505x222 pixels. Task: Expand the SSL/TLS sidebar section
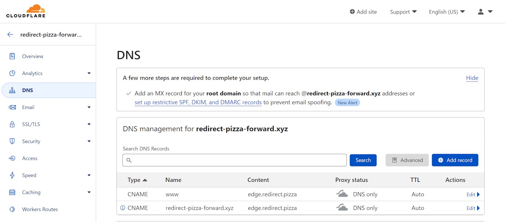pos(89,124)
